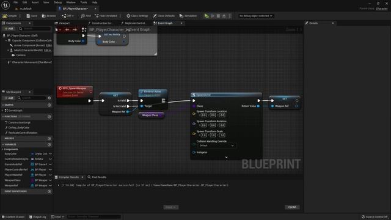Open the debug object selector dropdown
The image size is (391, 220).
point(255,16)
